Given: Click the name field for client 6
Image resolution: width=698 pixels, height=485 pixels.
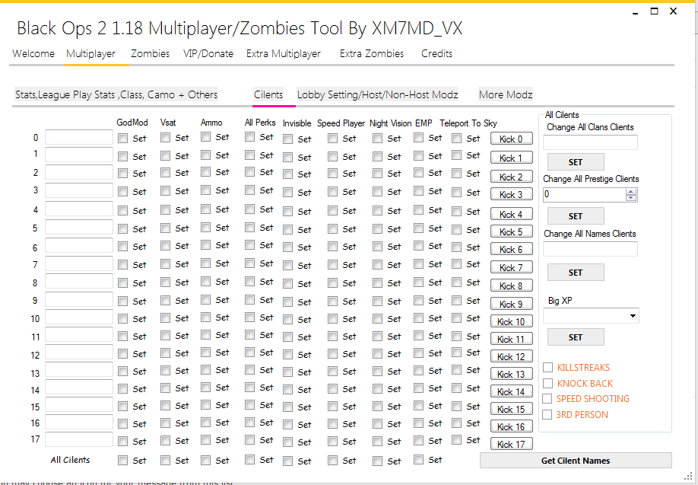Looking at the screenshot, I should pos(79,245).
